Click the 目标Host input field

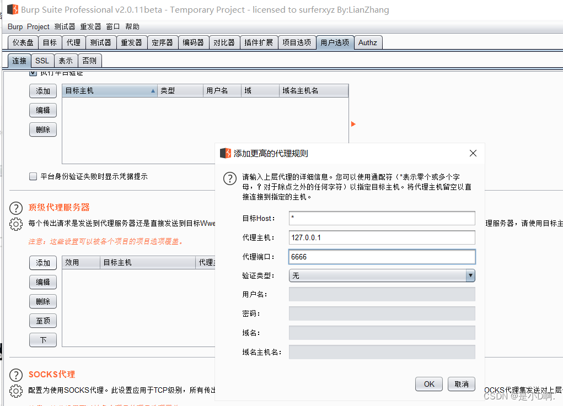pos(382,218)
